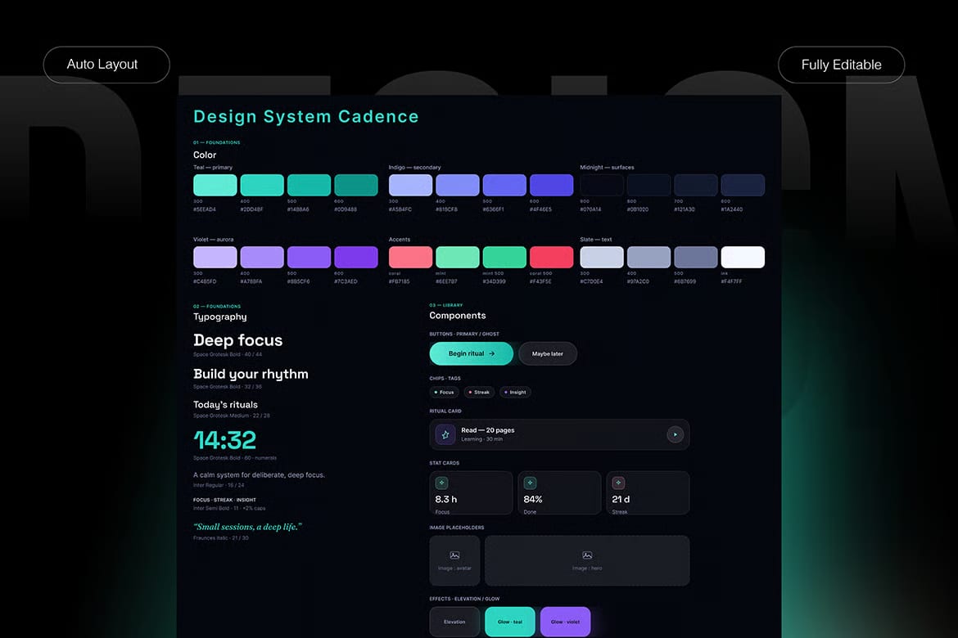Click the Today's rituals heading sample
958x638 pixels.
pos(225,405)
